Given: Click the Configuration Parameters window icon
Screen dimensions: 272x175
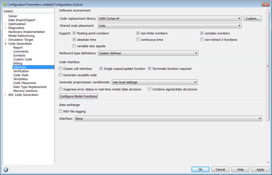Looking at the screenshot, I should [x=3, y=4].
